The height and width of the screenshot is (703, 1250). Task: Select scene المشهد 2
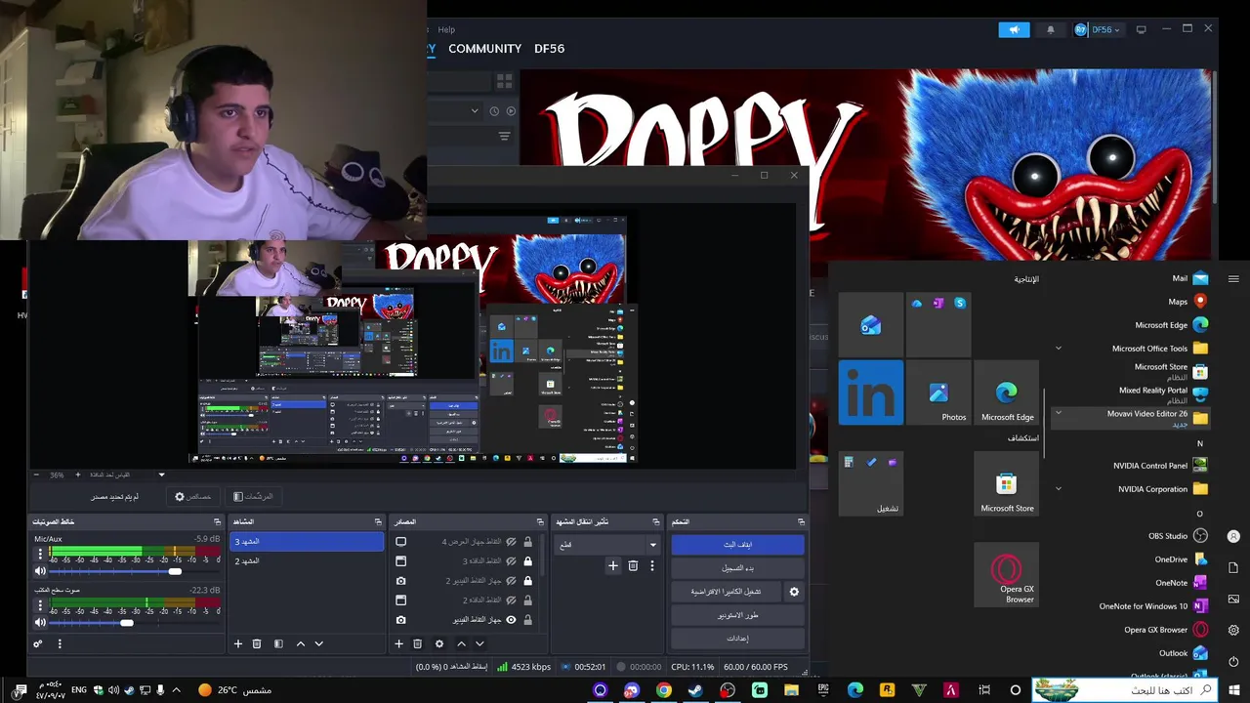point(307,561)
